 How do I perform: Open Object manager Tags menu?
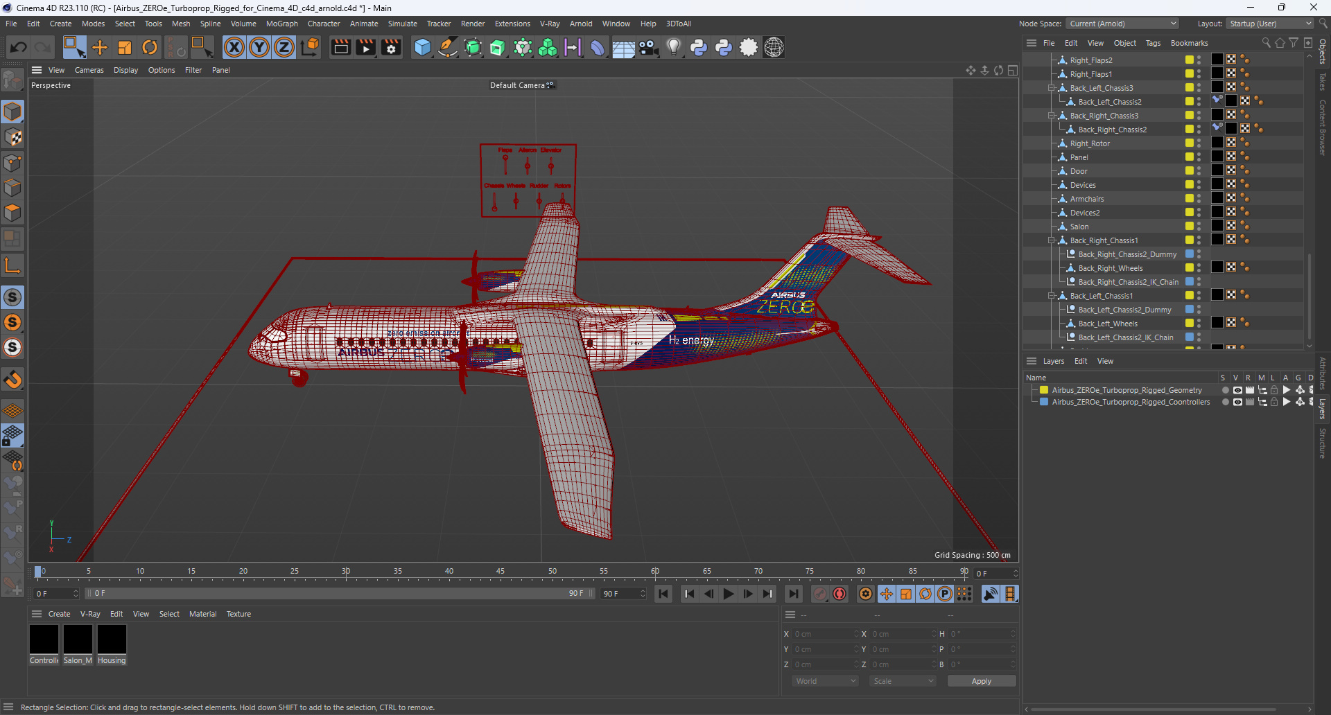pos(1153,43)
